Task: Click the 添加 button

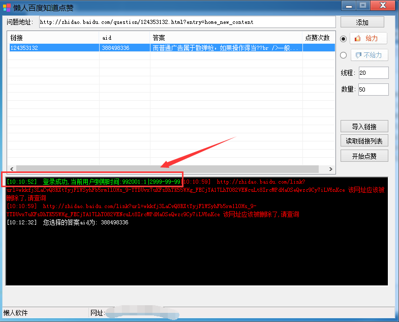Action: (362, 22)
